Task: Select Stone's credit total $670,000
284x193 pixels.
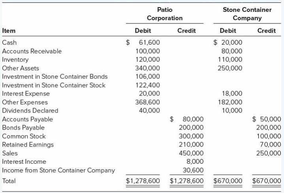Action: (267, 181)
